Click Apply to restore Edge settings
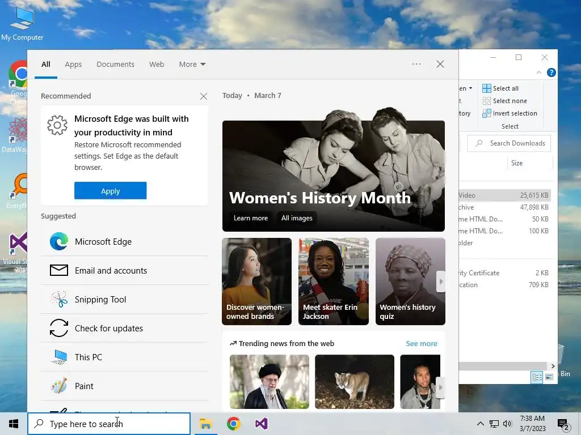The width and height of the screenshot is (581, 435). point(111,190)
